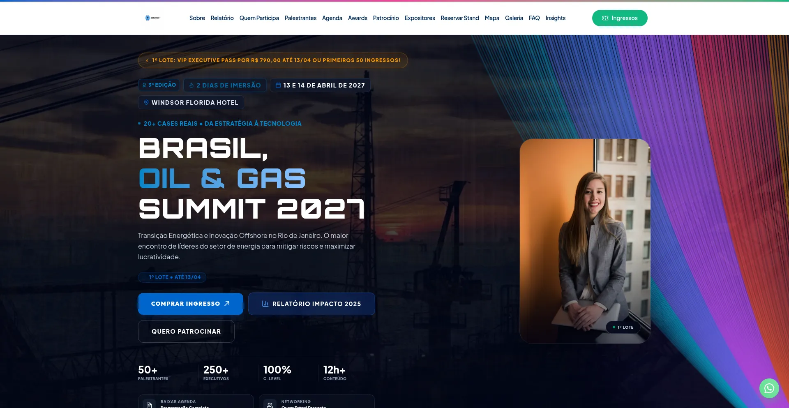Click the 250+ Executivos statistic
This screenshot has width=789, height=408.
pos(216,373)
